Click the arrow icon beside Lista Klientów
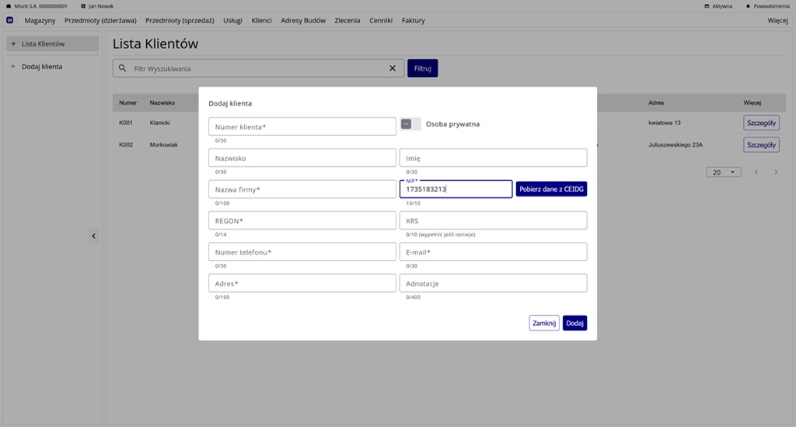The height and width of the screenshot is (427, 796). coord(12,43)
